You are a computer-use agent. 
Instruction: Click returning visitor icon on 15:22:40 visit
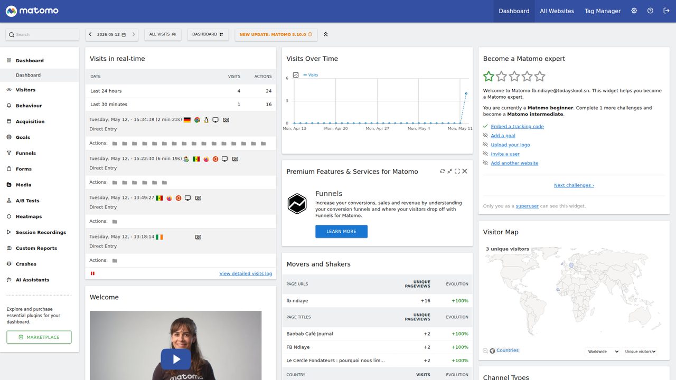point(186,159)
